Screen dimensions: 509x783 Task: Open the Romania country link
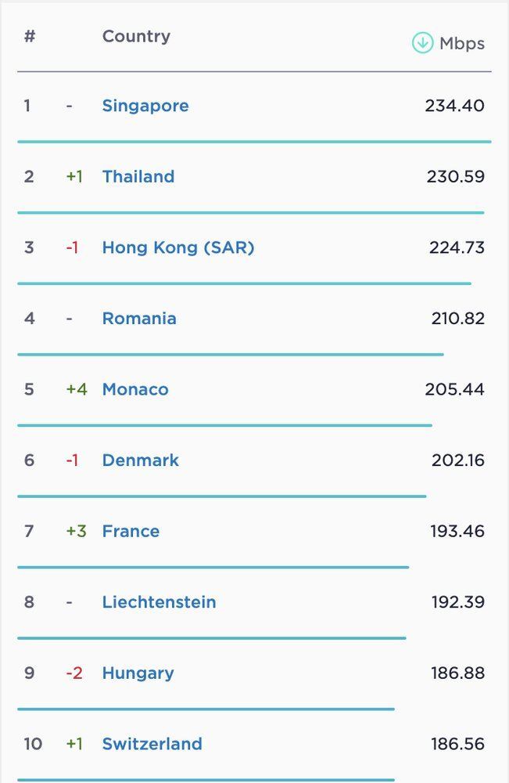click(x=139, y=319)
